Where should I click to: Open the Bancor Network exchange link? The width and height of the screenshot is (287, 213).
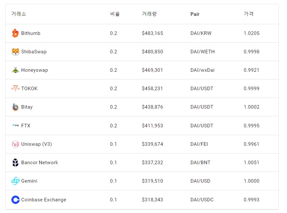point(40,162)
